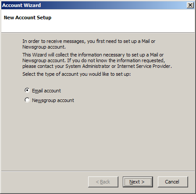Click the "In order to receive messages" paragraph
The image size is (196, 194).
89,44
